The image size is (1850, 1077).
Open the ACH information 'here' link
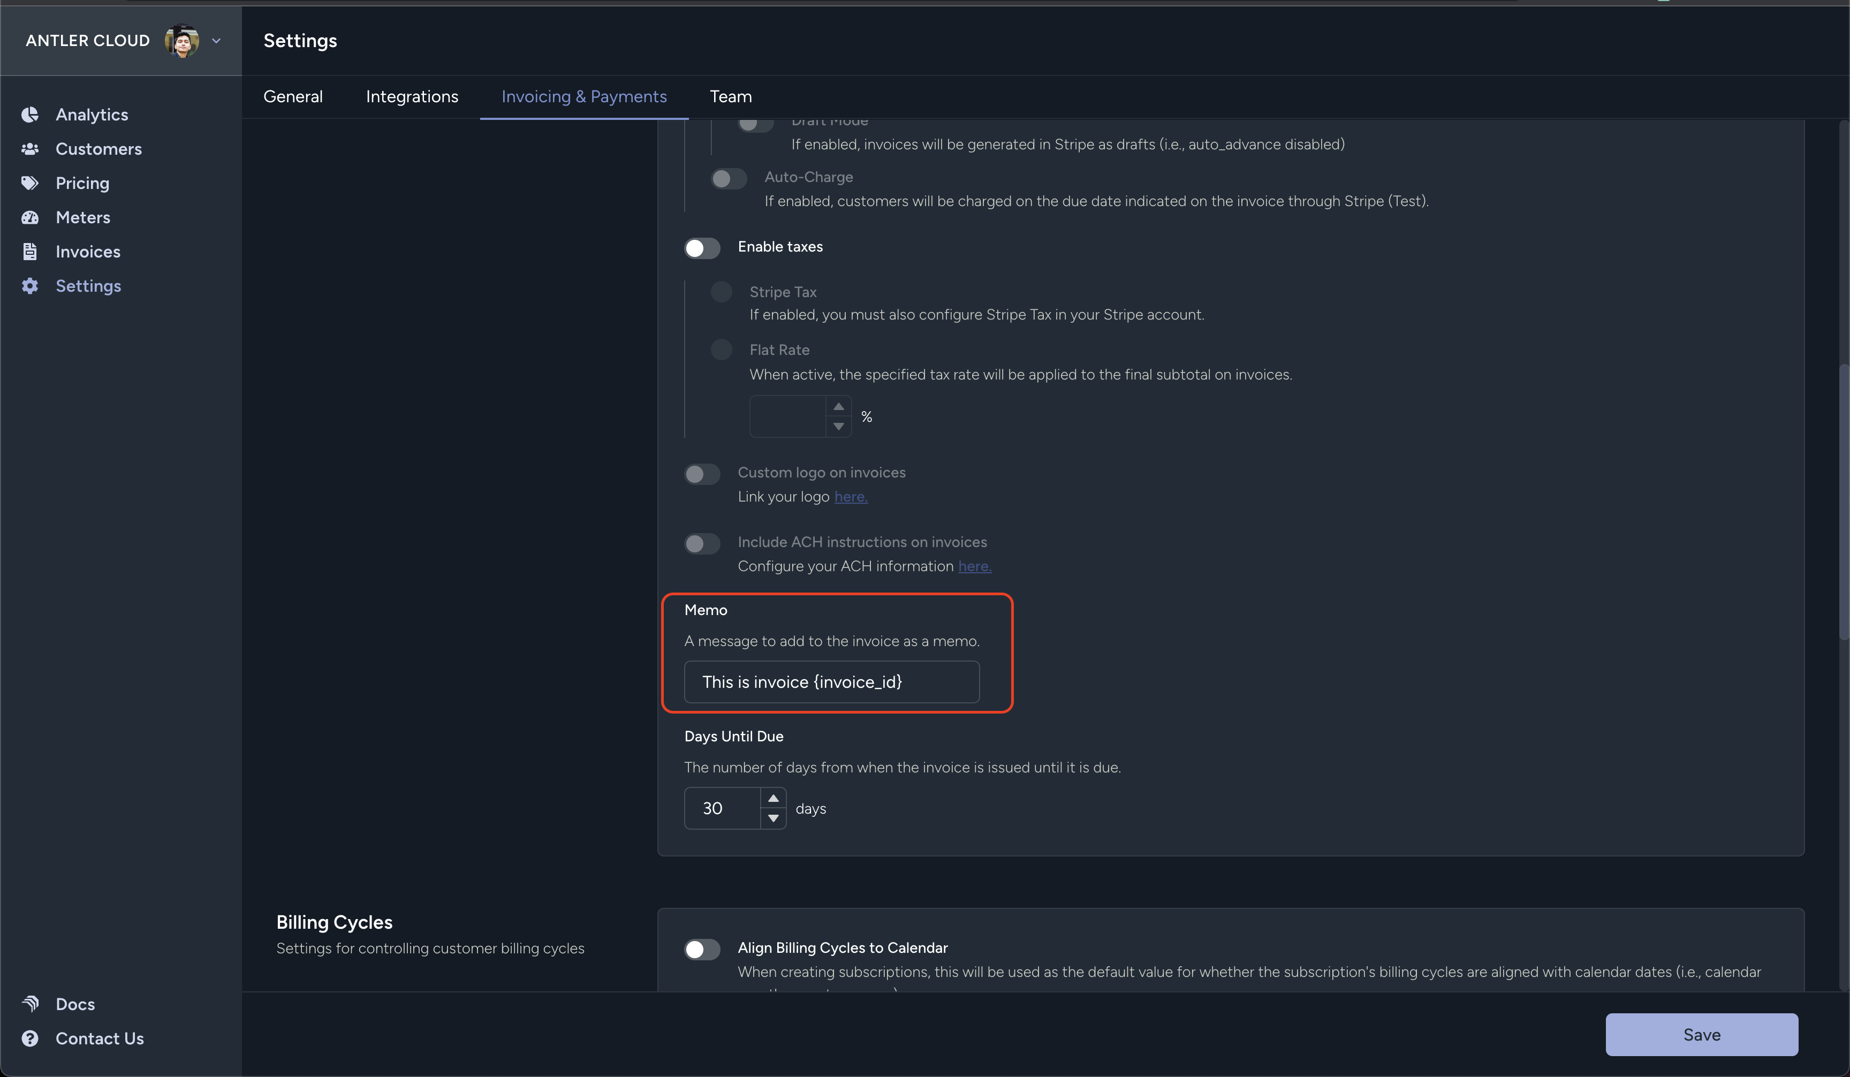[974, 566]
